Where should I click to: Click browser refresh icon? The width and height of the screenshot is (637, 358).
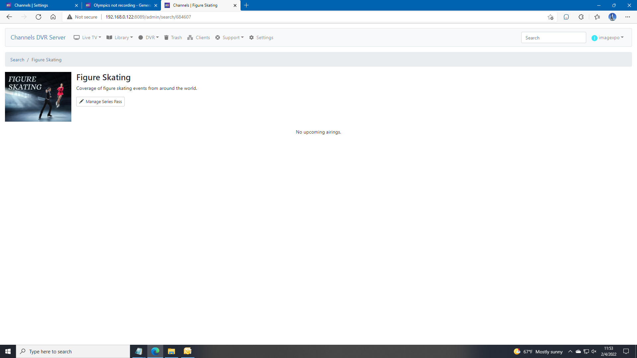click(x=38, y=17)
